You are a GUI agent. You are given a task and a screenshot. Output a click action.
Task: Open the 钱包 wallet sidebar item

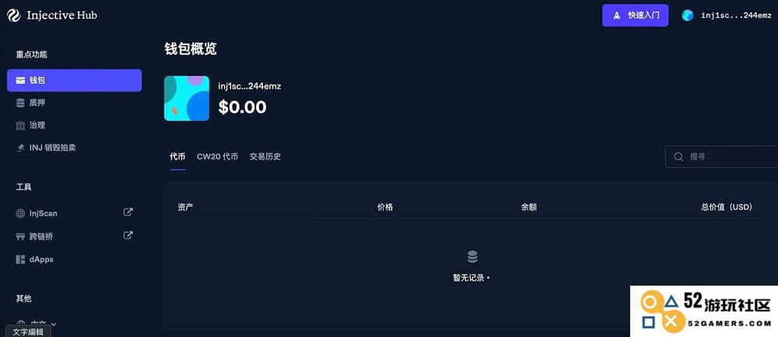point(75,80)
